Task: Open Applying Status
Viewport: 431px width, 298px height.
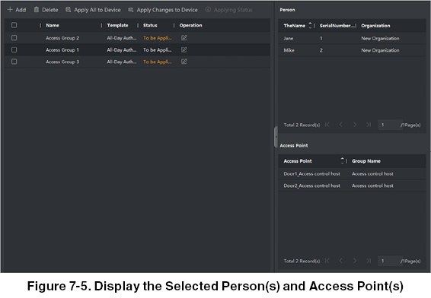Action: tap(228, 10)
